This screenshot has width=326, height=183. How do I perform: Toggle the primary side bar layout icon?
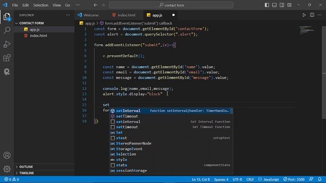267,5
